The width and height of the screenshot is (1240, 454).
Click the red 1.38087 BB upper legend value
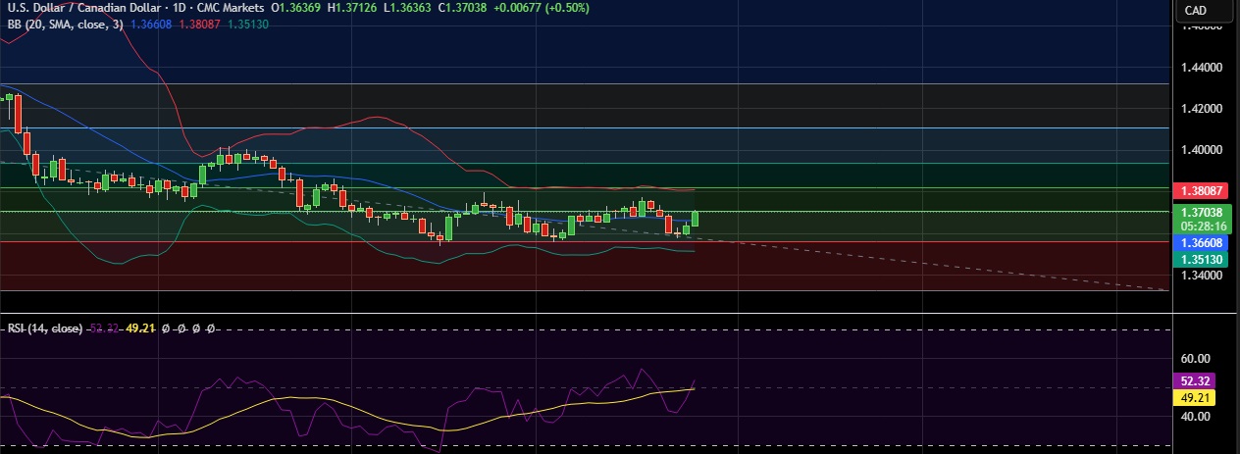click(x=201, y=24)
